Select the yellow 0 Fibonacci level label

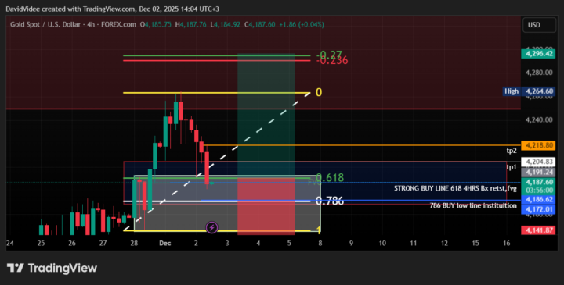[x=319, y=92]
